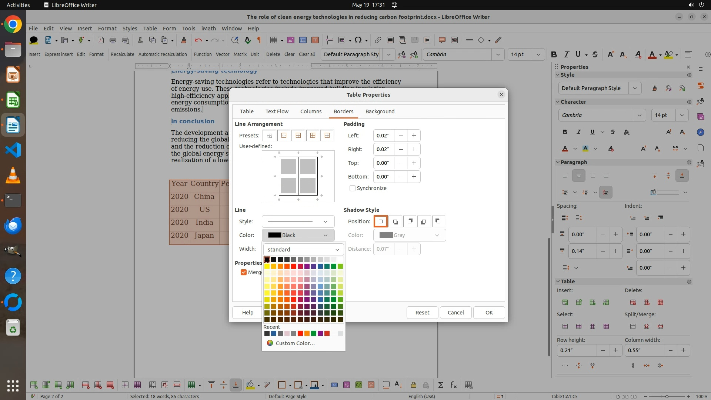
Task: Click the Insert Special Character icon
Action: (358, 40)
